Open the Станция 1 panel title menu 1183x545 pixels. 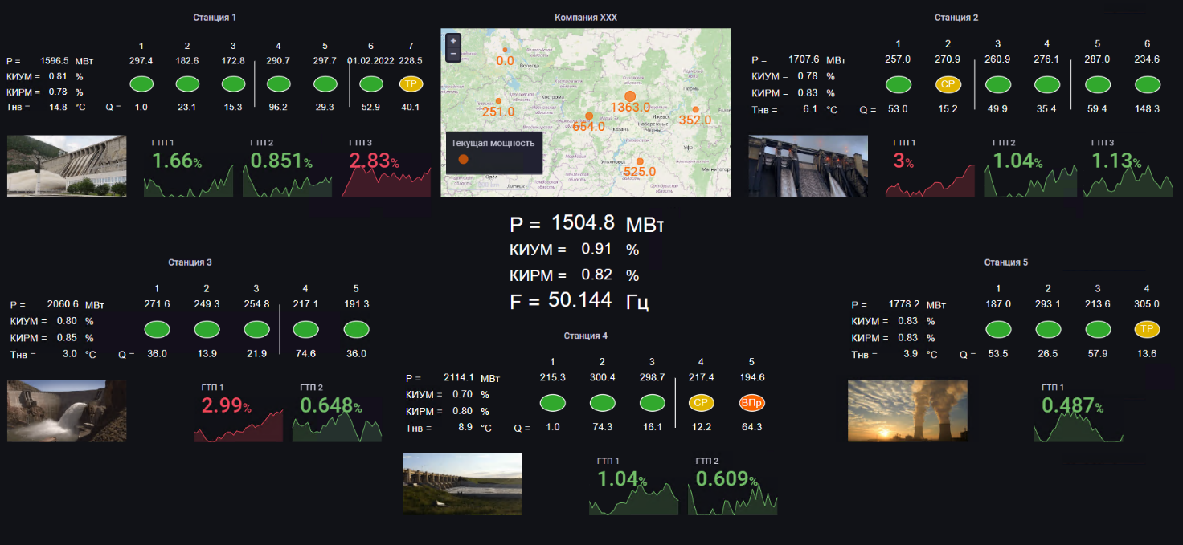tap(215, 18)
